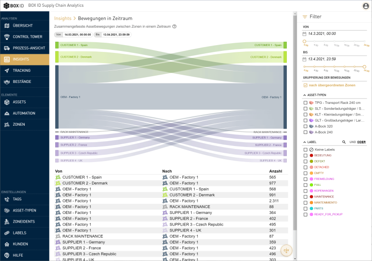Open the Von date chip dropdown

tap(74, 35)
